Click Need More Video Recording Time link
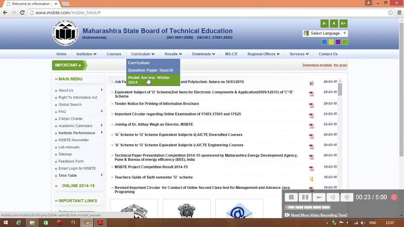This screenshot has height=227, width=404. pyautogui.click(x=319, y=215)
